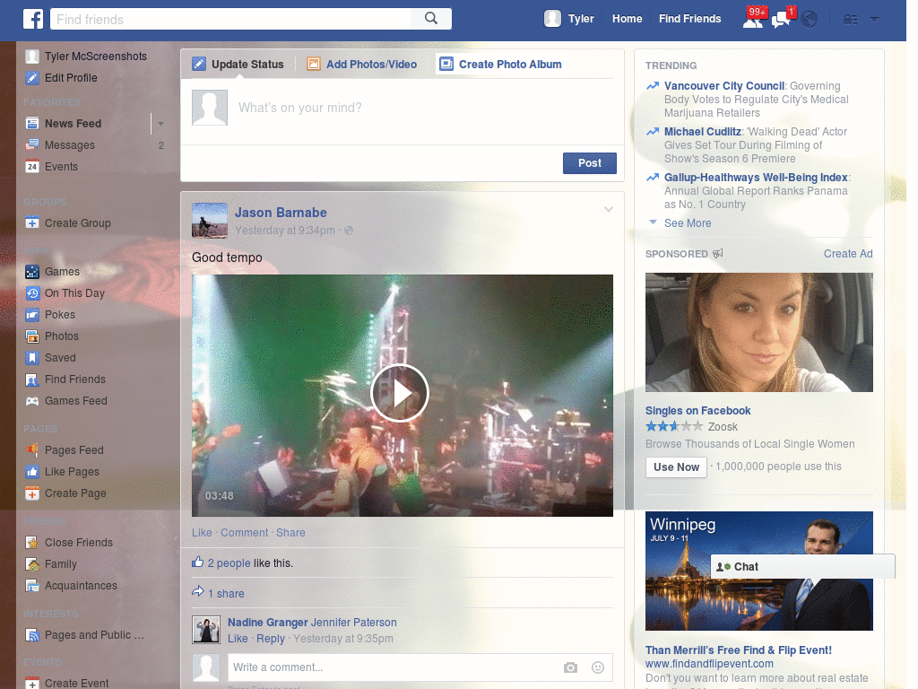The image size is (918, 689).
Task: Open Gallup-Healthways Well-Being Index topic
Action: pos(756,178)
